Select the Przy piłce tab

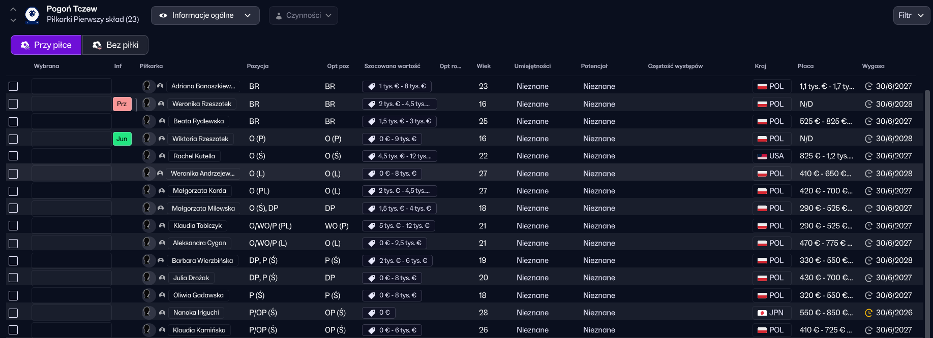coord(46,45)
